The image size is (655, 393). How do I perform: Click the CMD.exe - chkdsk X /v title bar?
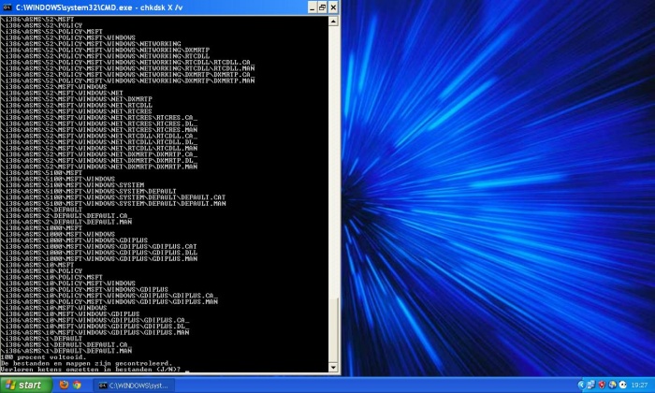click(x=154, y=7)
